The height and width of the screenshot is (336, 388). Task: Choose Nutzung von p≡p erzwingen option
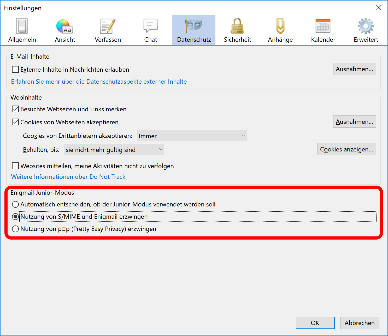15,229
